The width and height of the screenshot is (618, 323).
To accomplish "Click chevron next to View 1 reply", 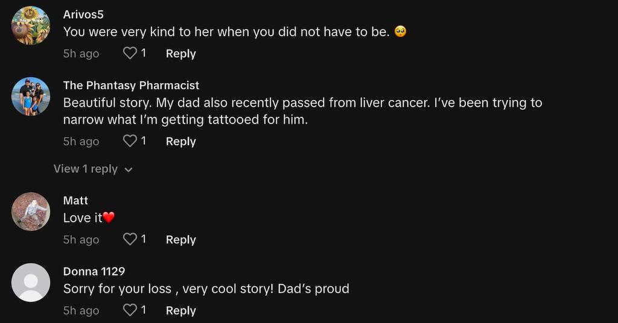I will pyautogui.click(x=128, y=170).
